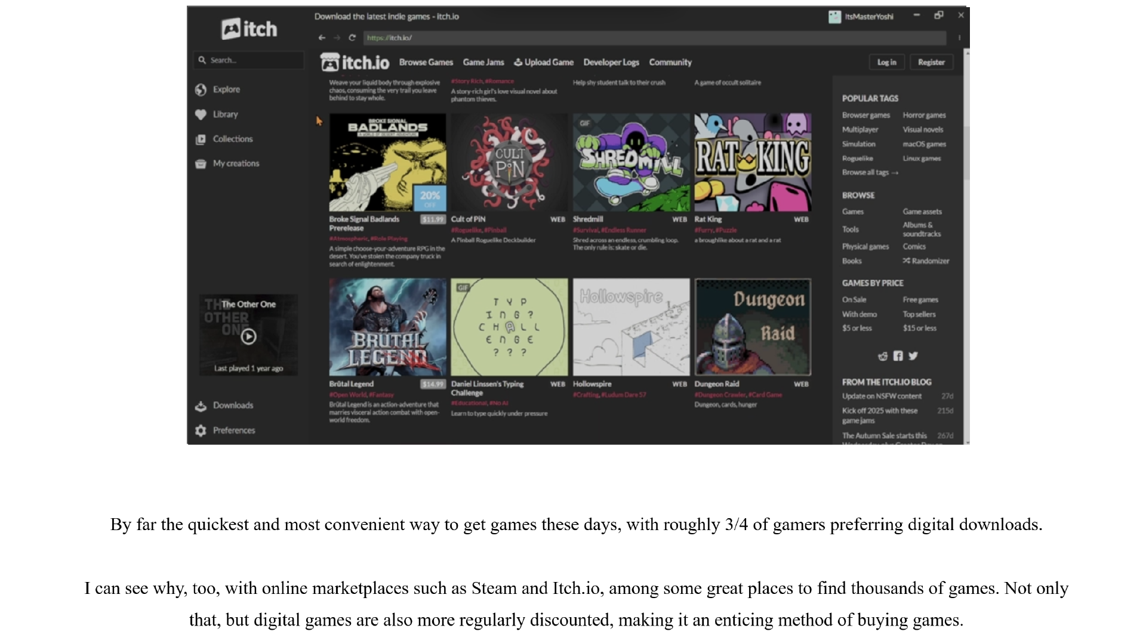Open Library via the heart icon

tap(201, 114)
